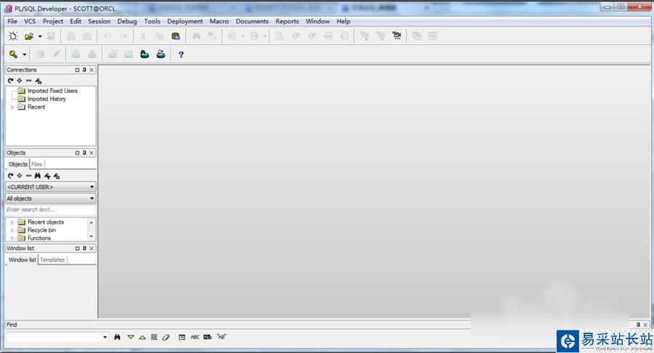Open the Session menu
654x353 pixels.
pyautogui.click(x=99, y=22)
